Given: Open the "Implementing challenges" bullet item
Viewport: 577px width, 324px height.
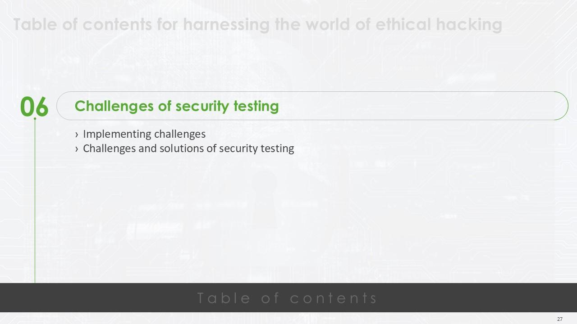Looking at the screenshot, I should (144, 134).
